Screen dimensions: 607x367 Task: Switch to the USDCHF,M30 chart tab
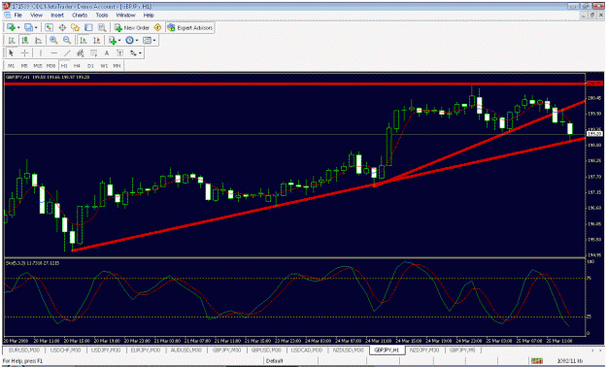(66, 350)
